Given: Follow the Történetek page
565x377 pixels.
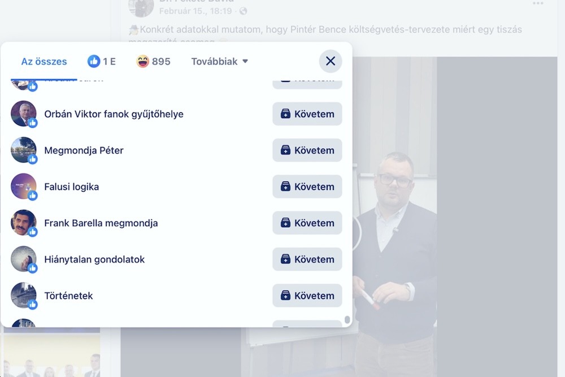Looking at the screenshot, I should coord(307,296).
